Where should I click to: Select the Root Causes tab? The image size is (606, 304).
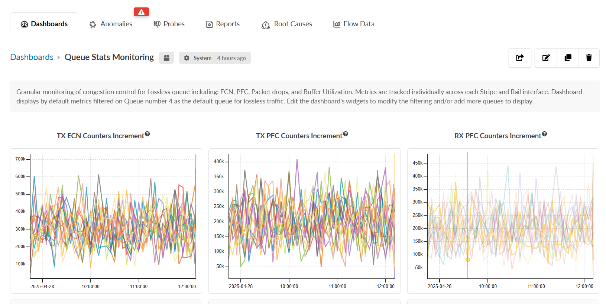(287, 24)
